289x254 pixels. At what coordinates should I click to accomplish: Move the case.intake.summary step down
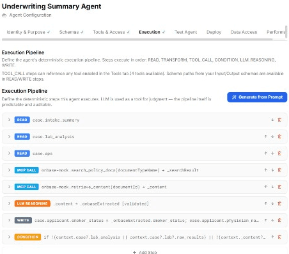[x=272, y=120]
